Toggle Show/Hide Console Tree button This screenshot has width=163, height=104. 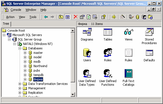pos(67,17)
